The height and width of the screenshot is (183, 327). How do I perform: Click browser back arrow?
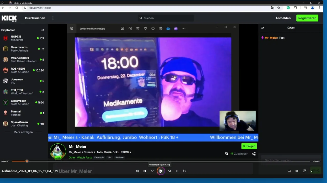tap(3, 8)
